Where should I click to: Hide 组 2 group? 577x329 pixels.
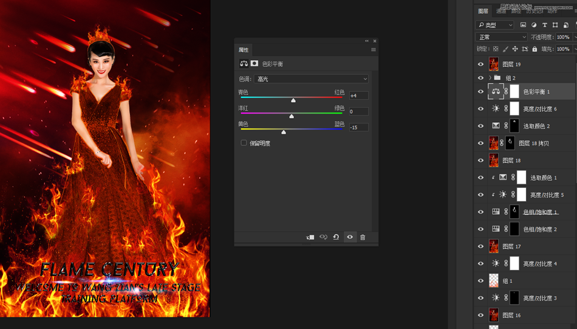coord(480,78)
